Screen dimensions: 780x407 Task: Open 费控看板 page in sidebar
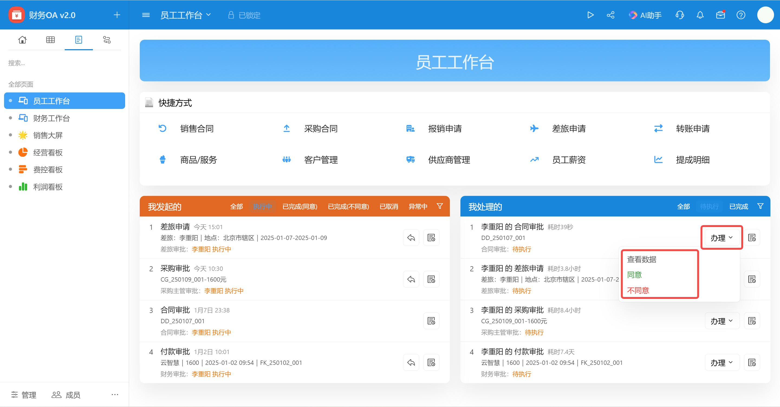[x=64, y=169]
